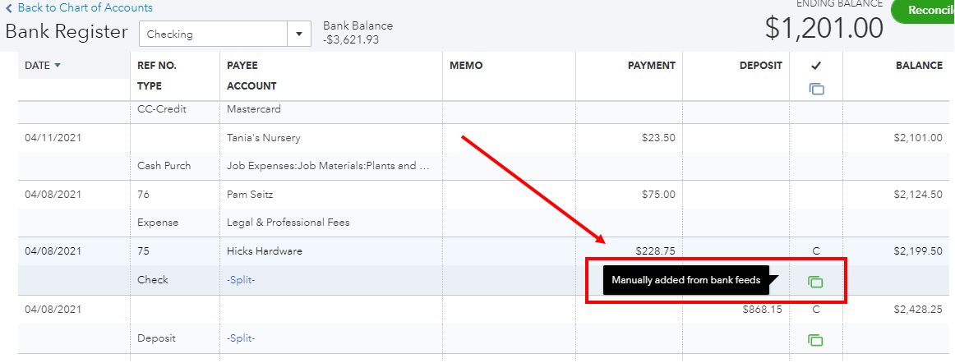Click the Balance column header

[x=918, y=66]
